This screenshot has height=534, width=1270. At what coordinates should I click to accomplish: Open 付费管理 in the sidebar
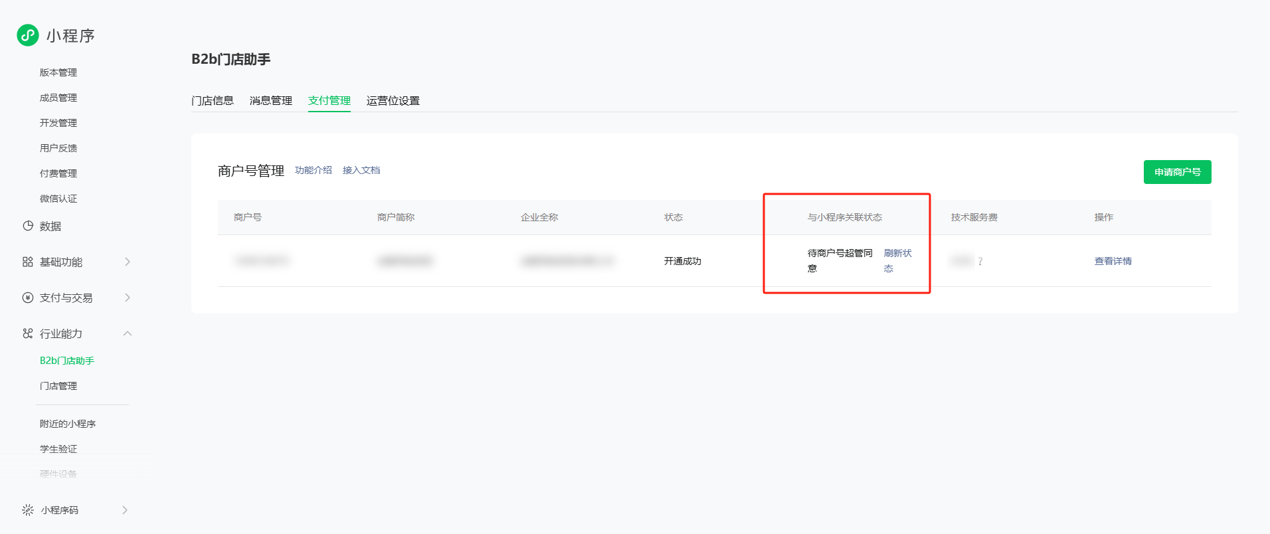(x=58, y=173)
